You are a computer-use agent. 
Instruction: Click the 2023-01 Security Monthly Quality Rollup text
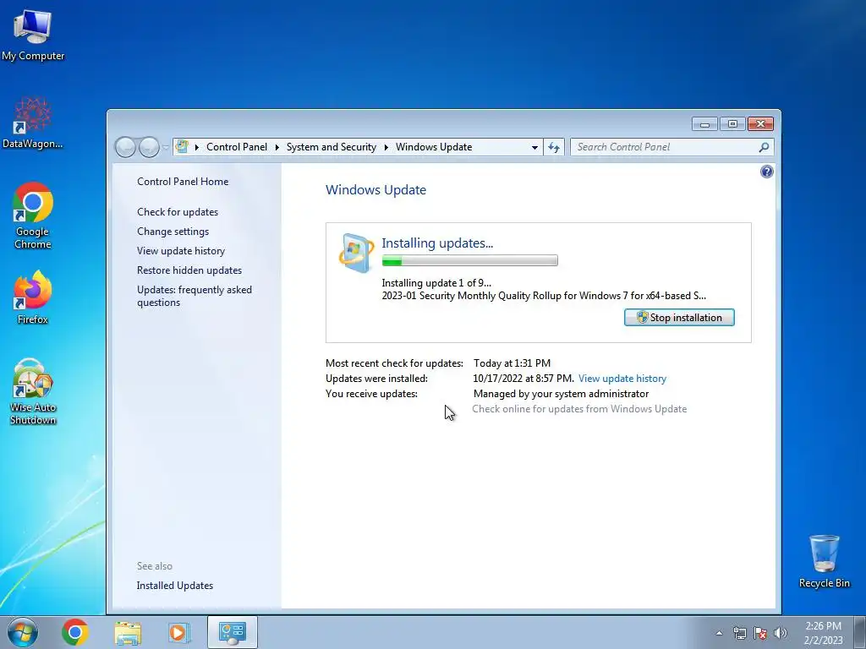click(x=544, y=296)
